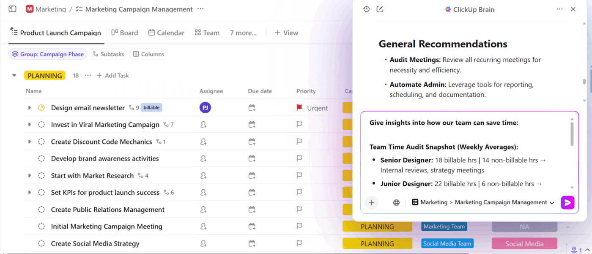Image resolution: width=592 pixels, height=254 pixels.
Task: Toggle the Columns option
Action: click(148, 54)
